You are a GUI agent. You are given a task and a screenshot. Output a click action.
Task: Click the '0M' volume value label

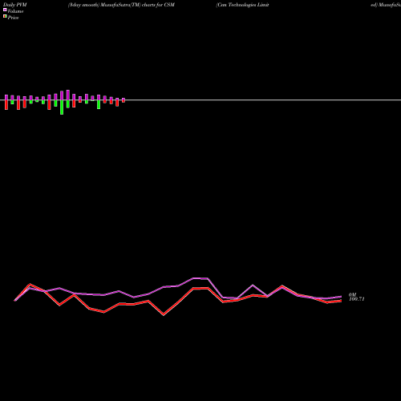click(x=352, y=294)
